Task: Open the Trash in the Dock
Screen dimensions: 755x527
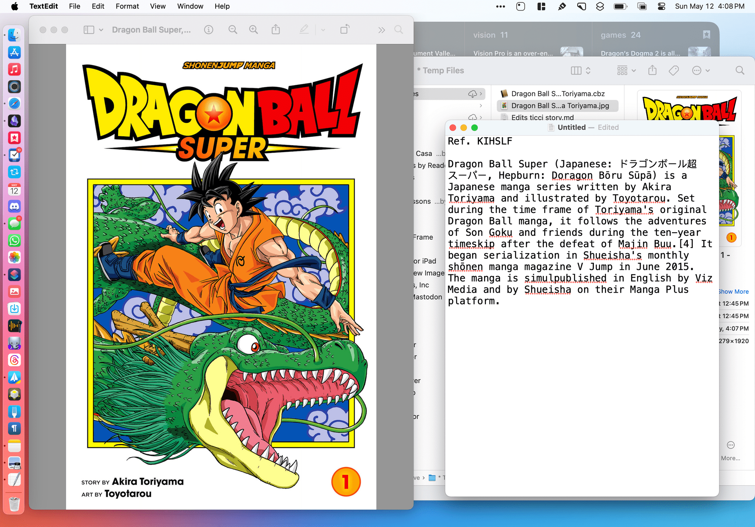Action: 14,504
